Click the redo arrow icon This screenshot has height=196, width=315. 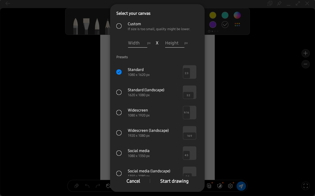(x=98, y=186)
